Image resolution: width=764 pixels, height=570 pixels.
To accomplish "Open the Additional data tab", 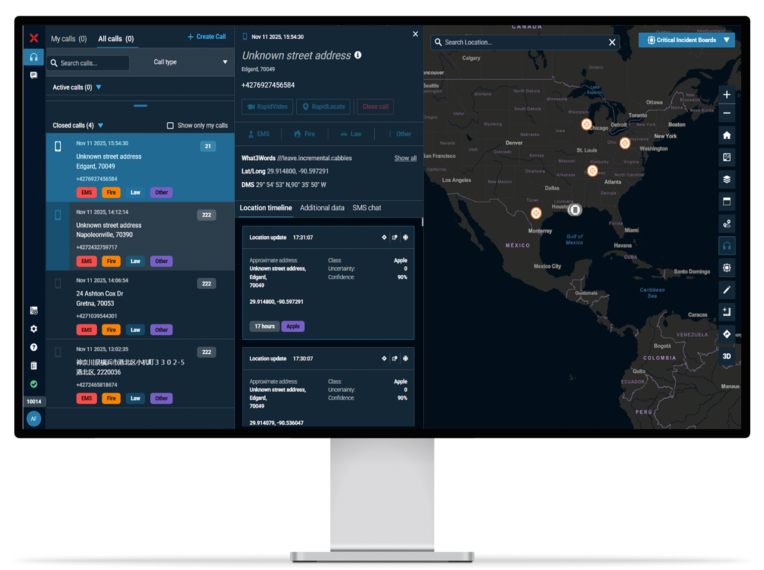I will 322,208.
